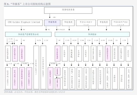This screenshot has height=95, width=137.
Task: Click the 华润置地 box
Action: coord(72,53)
